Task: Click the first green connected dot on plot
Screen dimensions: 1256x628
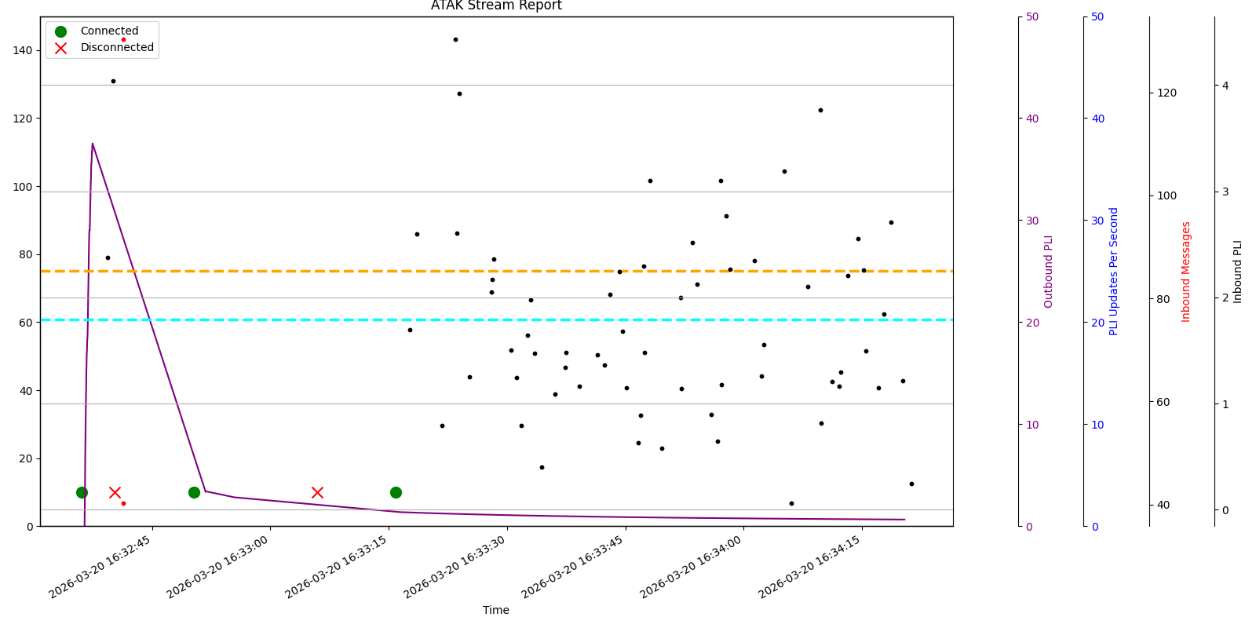Action: [82, 492]
